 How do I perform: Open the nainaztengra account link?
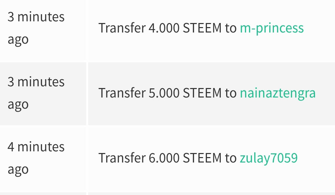278,93
